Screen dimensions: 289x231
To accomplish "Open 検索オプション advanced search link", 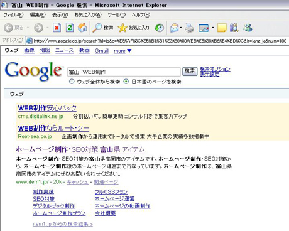I will pos(215,68).
